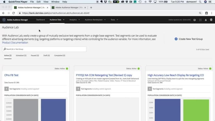Click the search magnifier in Test Group search
The height and width of the screenshot is (121, 215).
(5, 49)
